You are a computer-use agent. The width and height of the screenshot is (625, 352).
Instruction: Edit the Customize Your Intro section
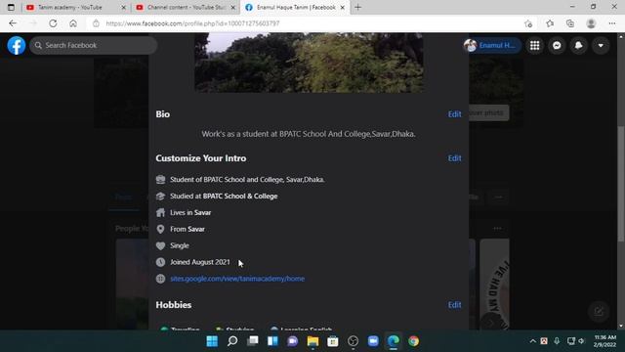point(454,158)
